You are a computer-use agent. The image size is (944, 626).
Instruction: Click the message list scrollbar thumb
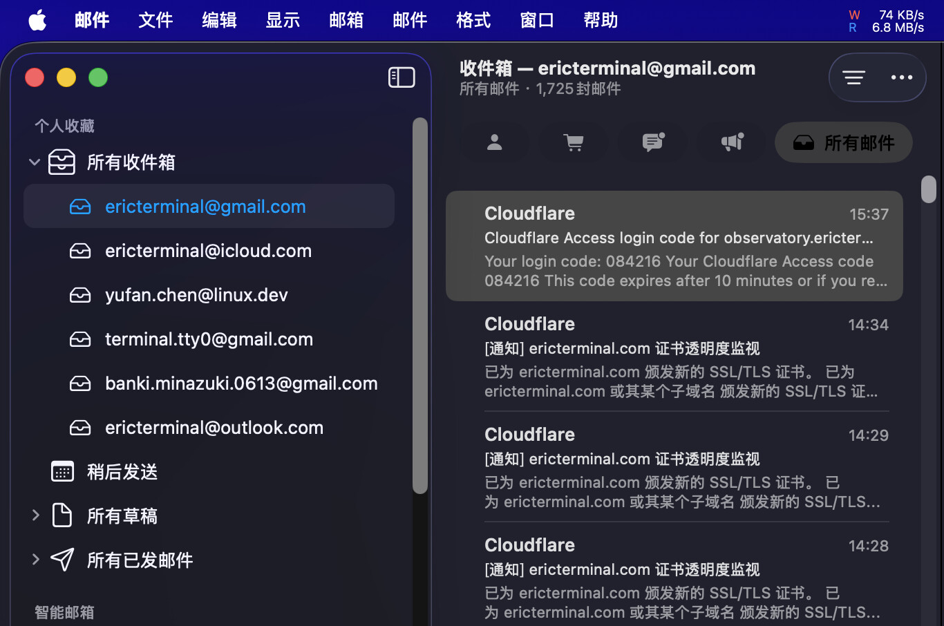(x=929, y=189)
